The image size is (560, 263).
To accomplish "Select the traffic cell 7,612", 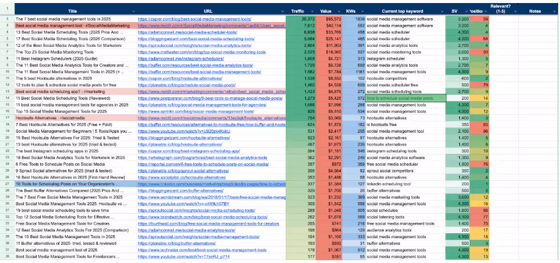I will pos(300,26).
